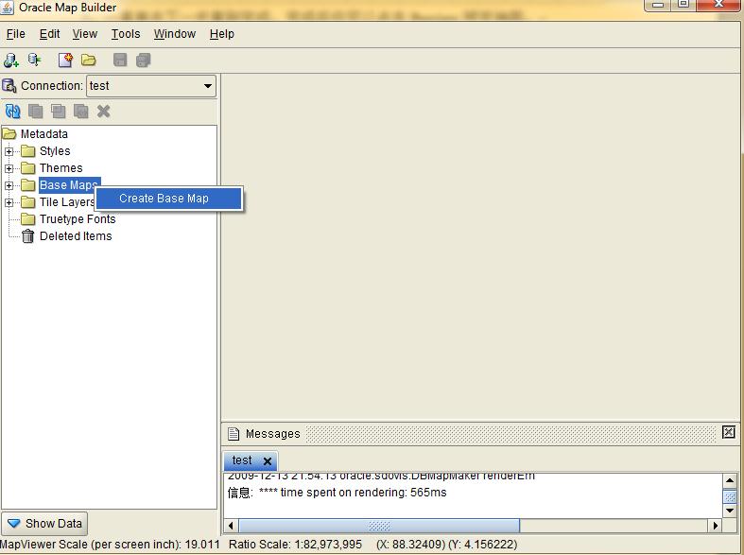Select the Metadata root label

tap(44, 133)
